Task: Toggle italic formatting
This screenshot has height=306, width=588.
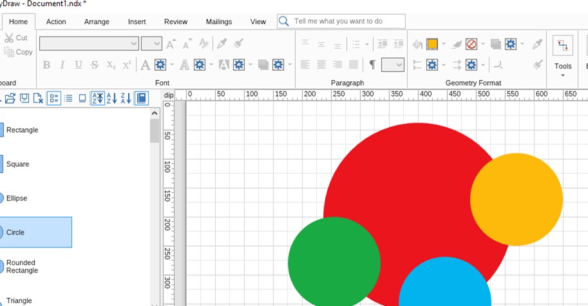Action: click(x=62, y=65)
